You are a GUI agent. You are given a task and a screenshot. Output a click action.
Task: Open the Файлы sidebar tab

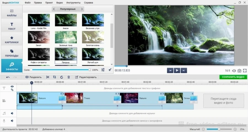click(12, 13)
